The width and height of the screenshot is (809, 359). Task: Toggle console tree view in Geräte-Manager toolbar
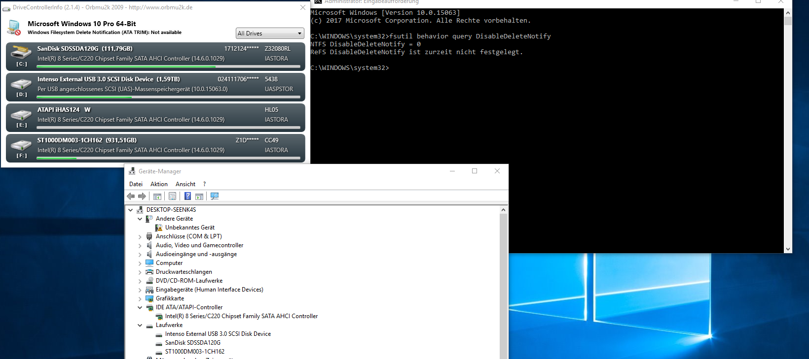pos(157,196)
